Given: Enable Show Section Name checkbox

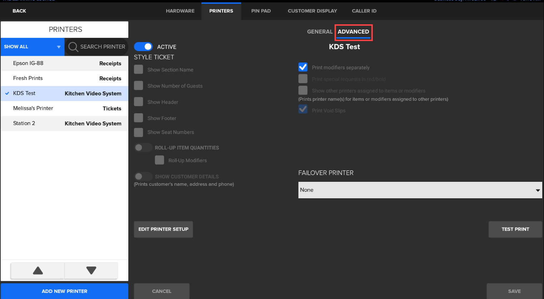Looking at the screenshot, I should [x=139, y=69].
